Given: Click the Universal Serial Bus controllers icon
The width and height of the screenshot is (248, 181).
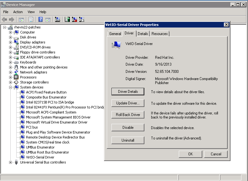Looking at the screenshot, I should click(16, 162).
